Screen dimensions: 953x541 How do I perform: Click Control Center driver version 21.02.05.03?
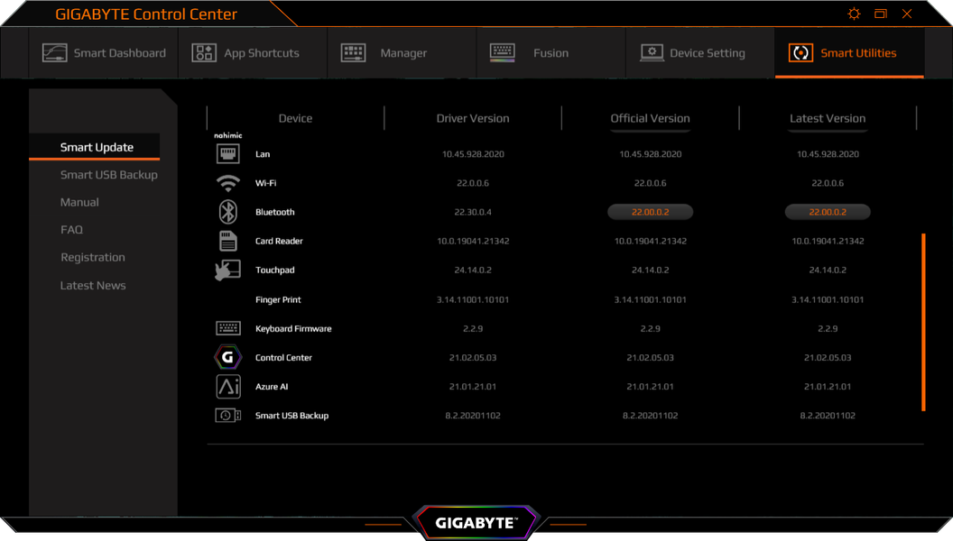(x=473, y=358)
